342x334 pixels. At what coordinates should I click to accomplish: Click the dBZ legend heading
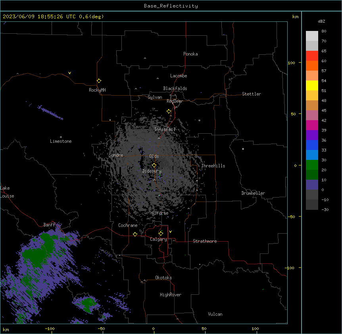pos(321,21)
